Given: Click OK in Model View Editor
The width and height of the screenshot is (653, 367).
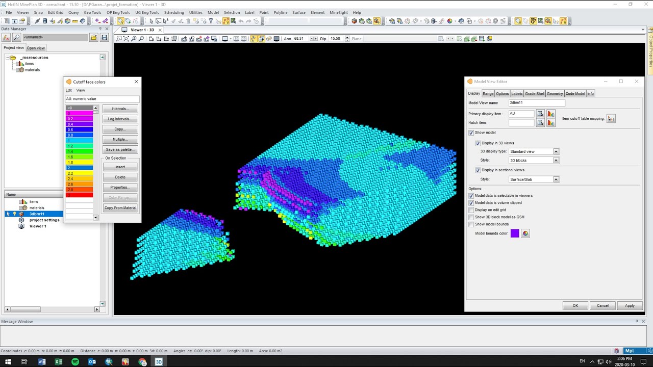Looking at the screenshot, I should [575, 306].
